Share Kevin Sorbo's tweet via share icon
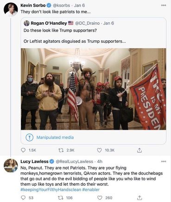The height and width of the screenshot is (202, 171). [x=139, y=150]
